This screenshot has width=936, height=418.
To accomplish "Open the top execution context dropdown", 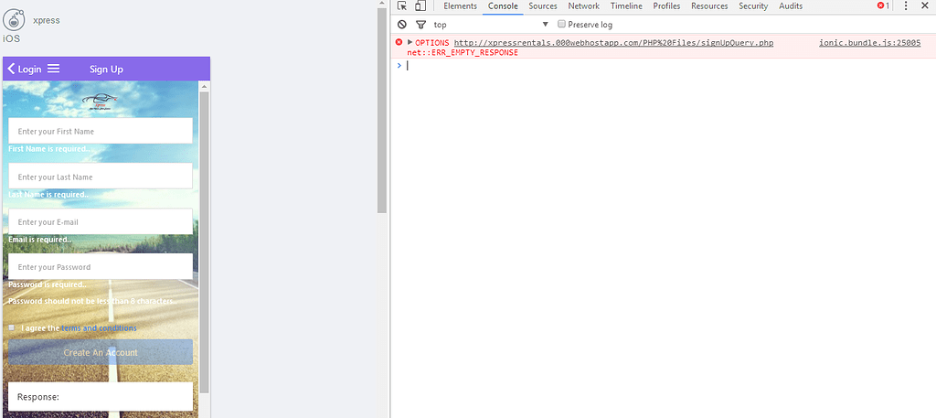I will coord(491,25).
